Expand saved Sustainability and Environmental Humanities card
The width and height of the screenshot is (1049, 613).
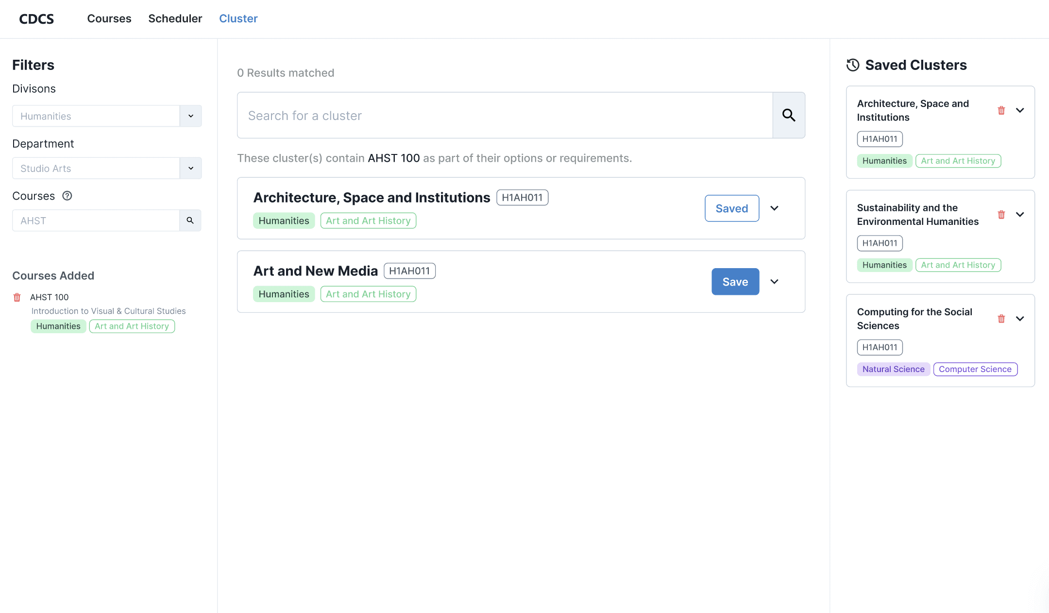(x=1020, y=215)
